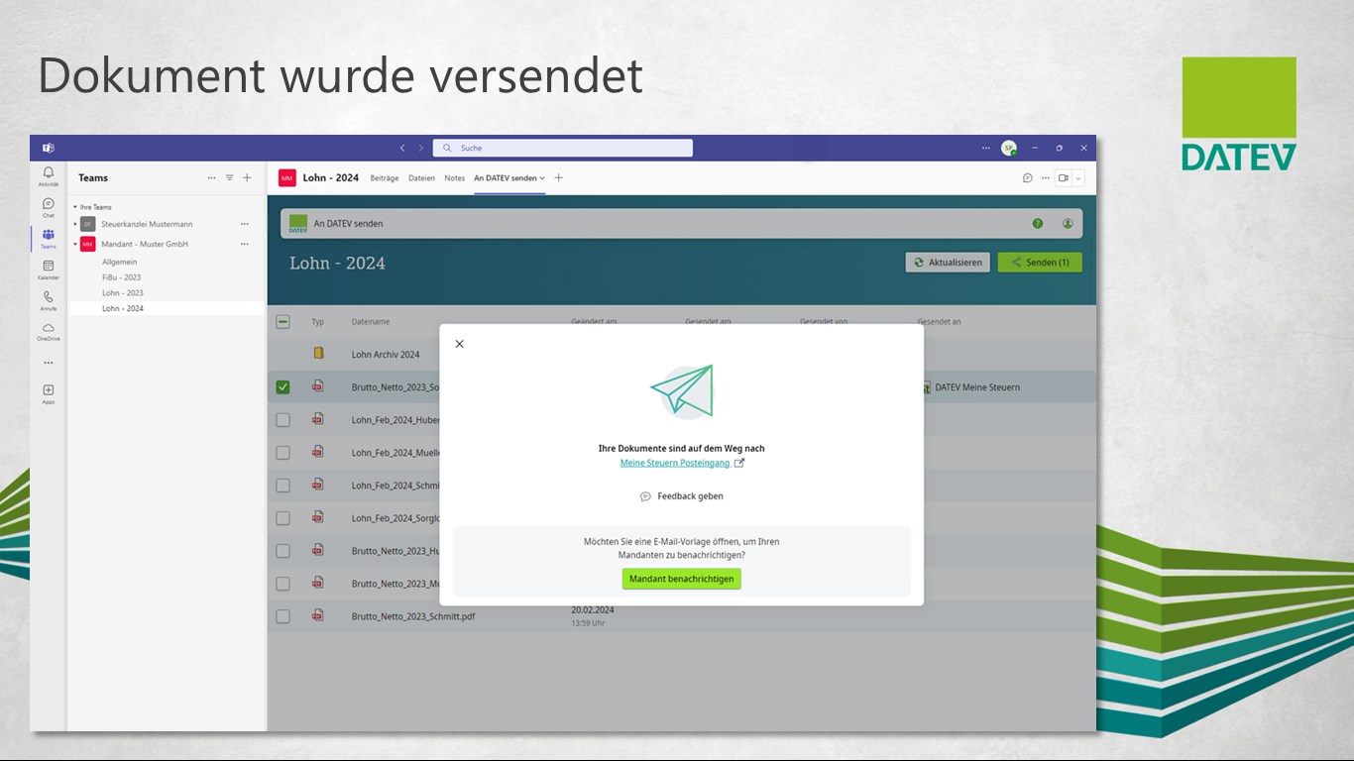Screen dimensions: 1354x761
Task: Check the Lohn_Feb_2024_Sorglo file checkbox
Action: [282, 517]
